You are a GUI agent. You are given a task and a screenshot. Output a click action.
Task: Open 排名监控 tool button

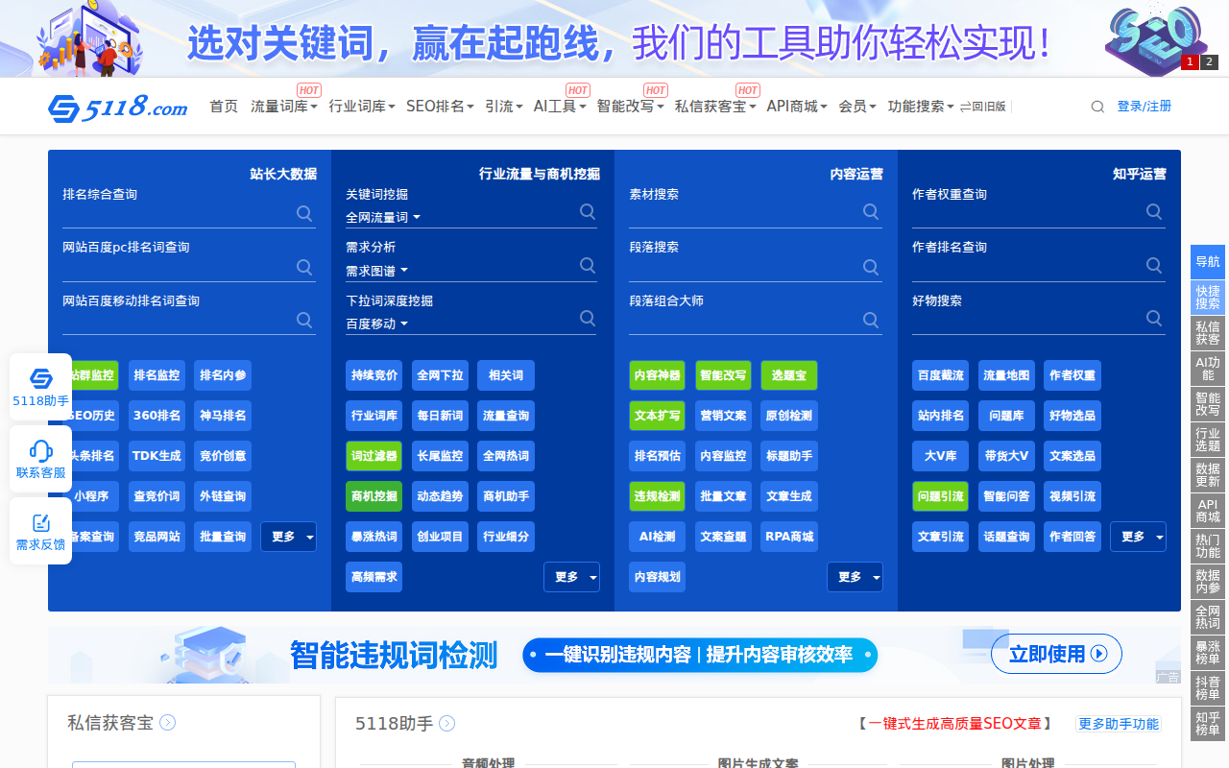157,375
